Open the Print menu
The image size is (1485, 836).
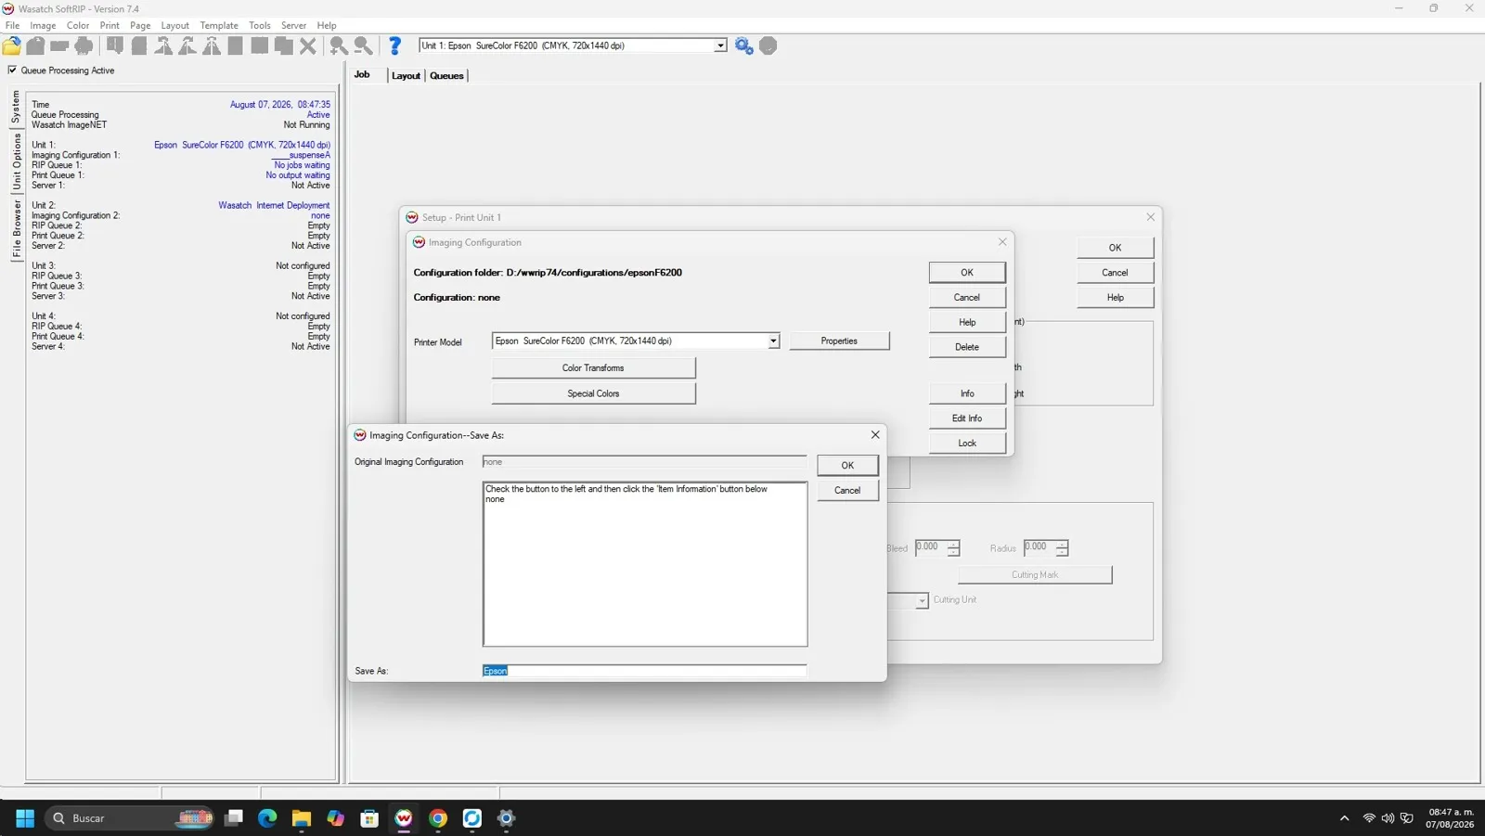tap(110, 25)
